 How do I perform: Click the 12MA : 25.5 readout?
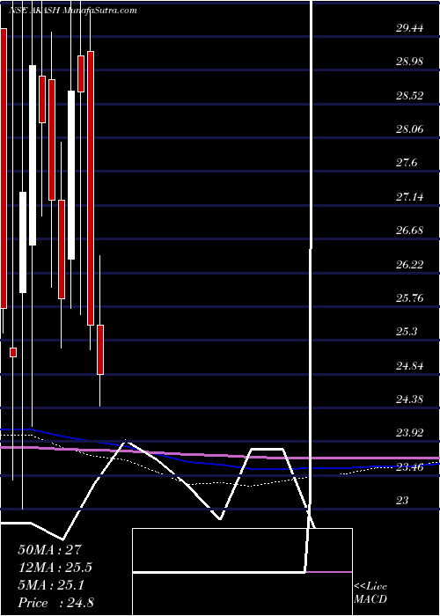(x=55, y=568)
